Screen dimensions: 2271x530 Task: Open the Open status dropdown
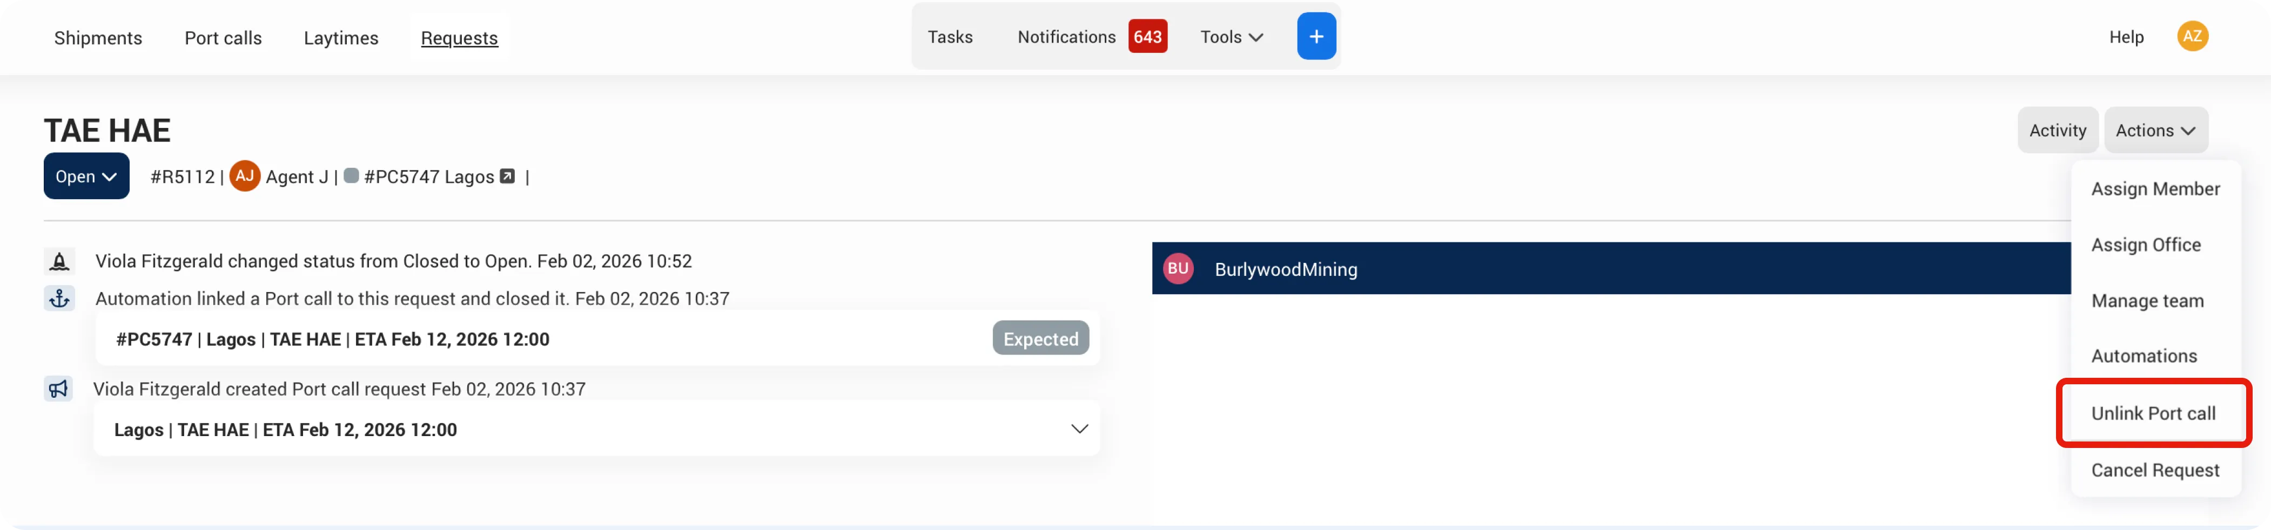[x=86, y=176]
